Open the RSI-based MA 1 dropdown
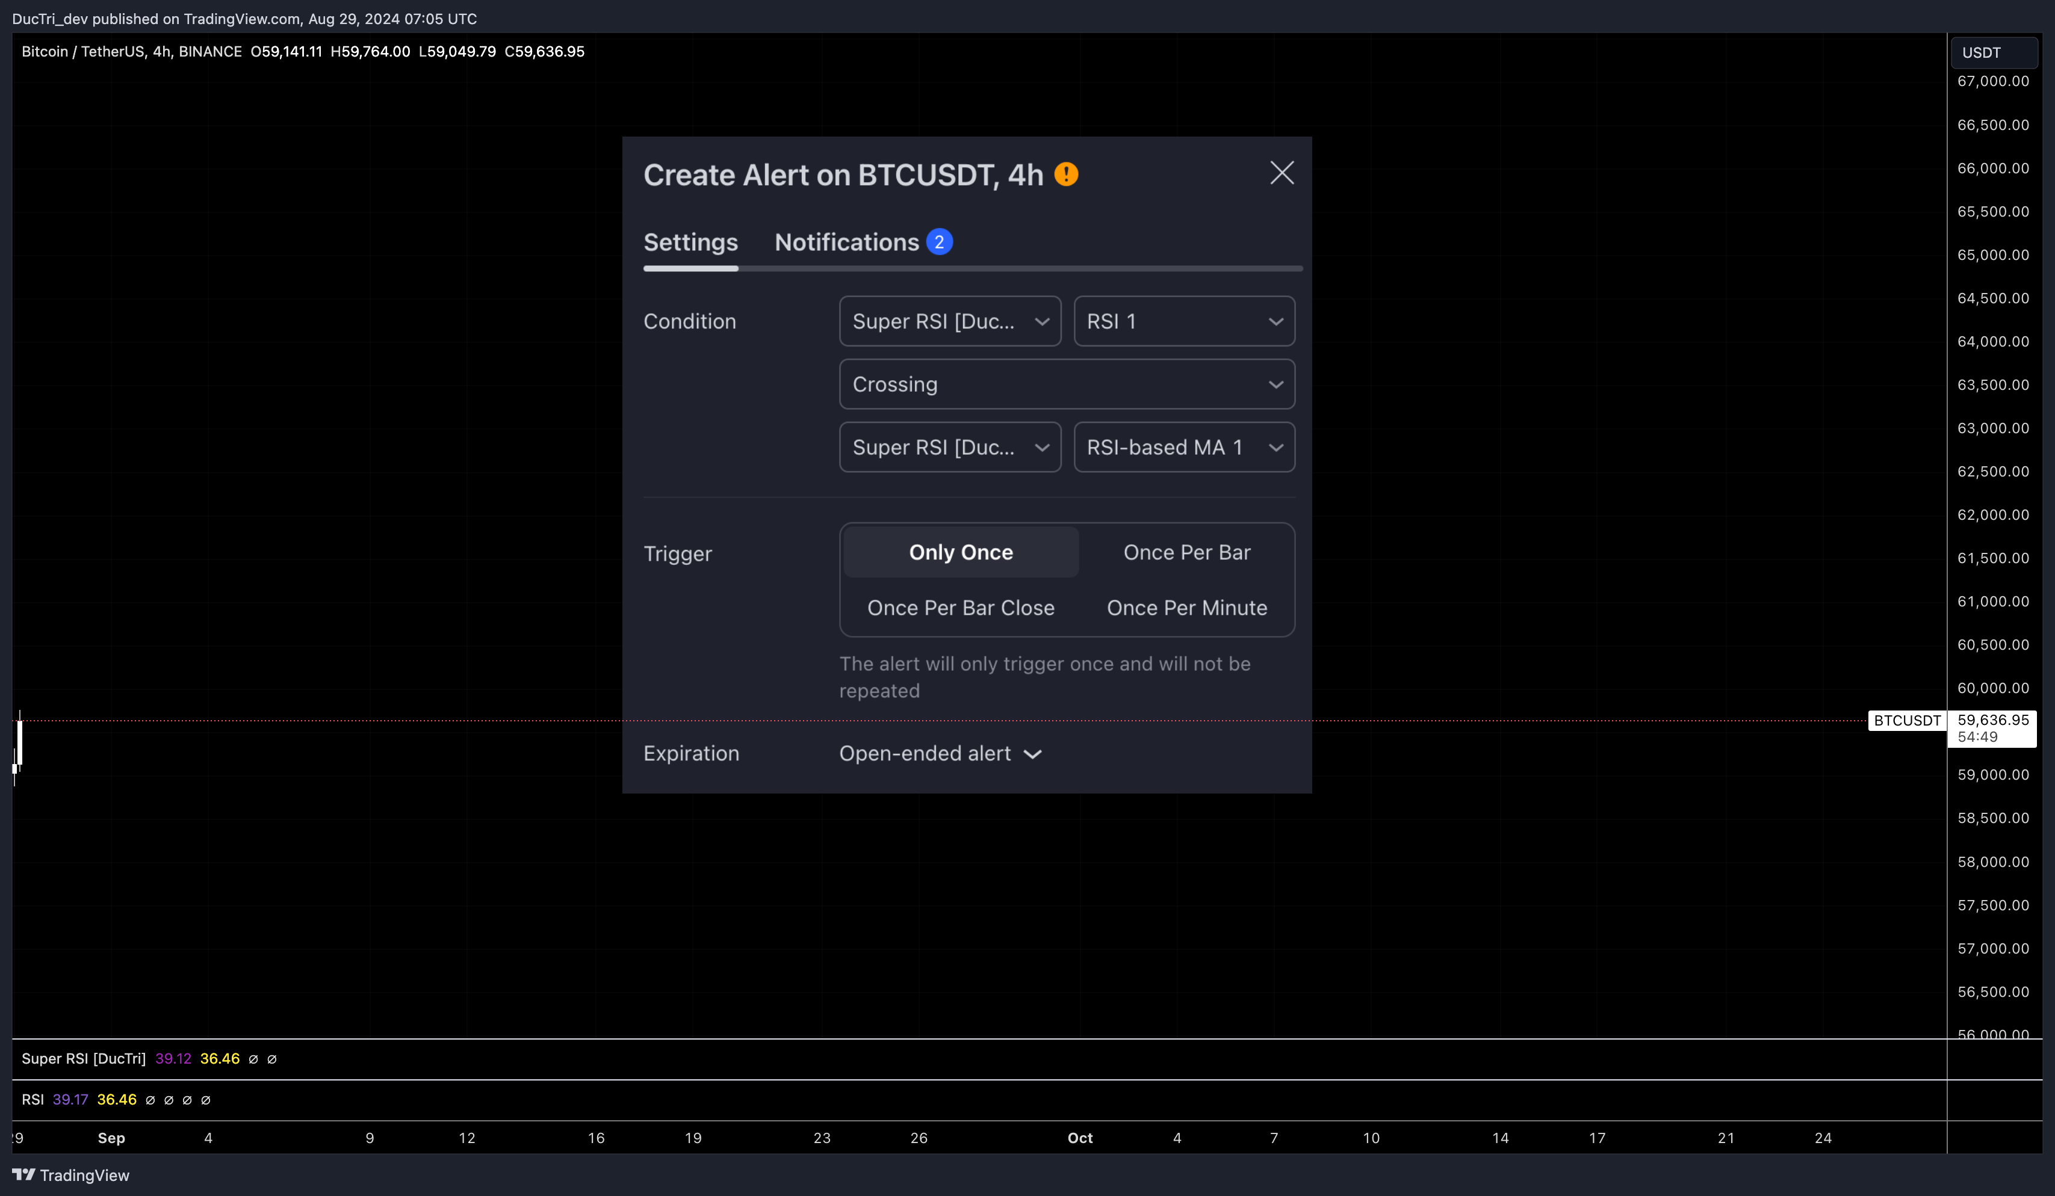The image size is (2055, 1196). tap(1184, 447)
